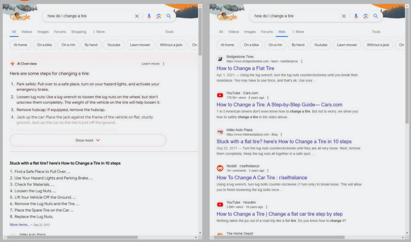Open 'How to Change a Flat Tire' result
Viewport: 411px width, 242px height.
[x=246, y=68]
